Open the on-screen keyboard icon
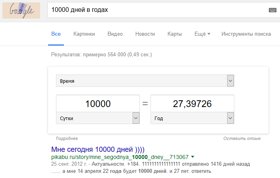 (x=272, y=10)
